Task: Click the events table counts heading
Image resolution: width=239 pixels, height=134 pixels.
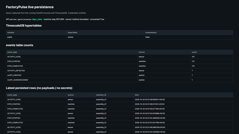Action: coord(20,45)
